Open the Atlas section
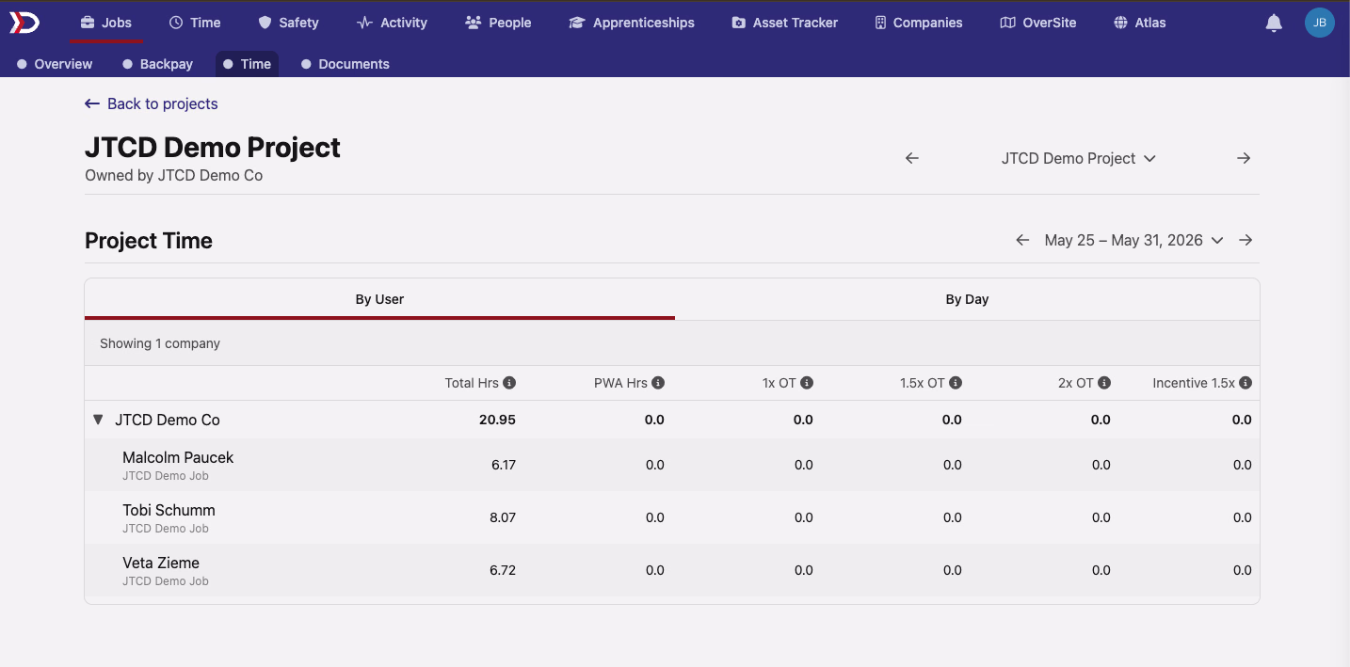This screenshot has height=667, width=1350. (x=1139, y=23)
